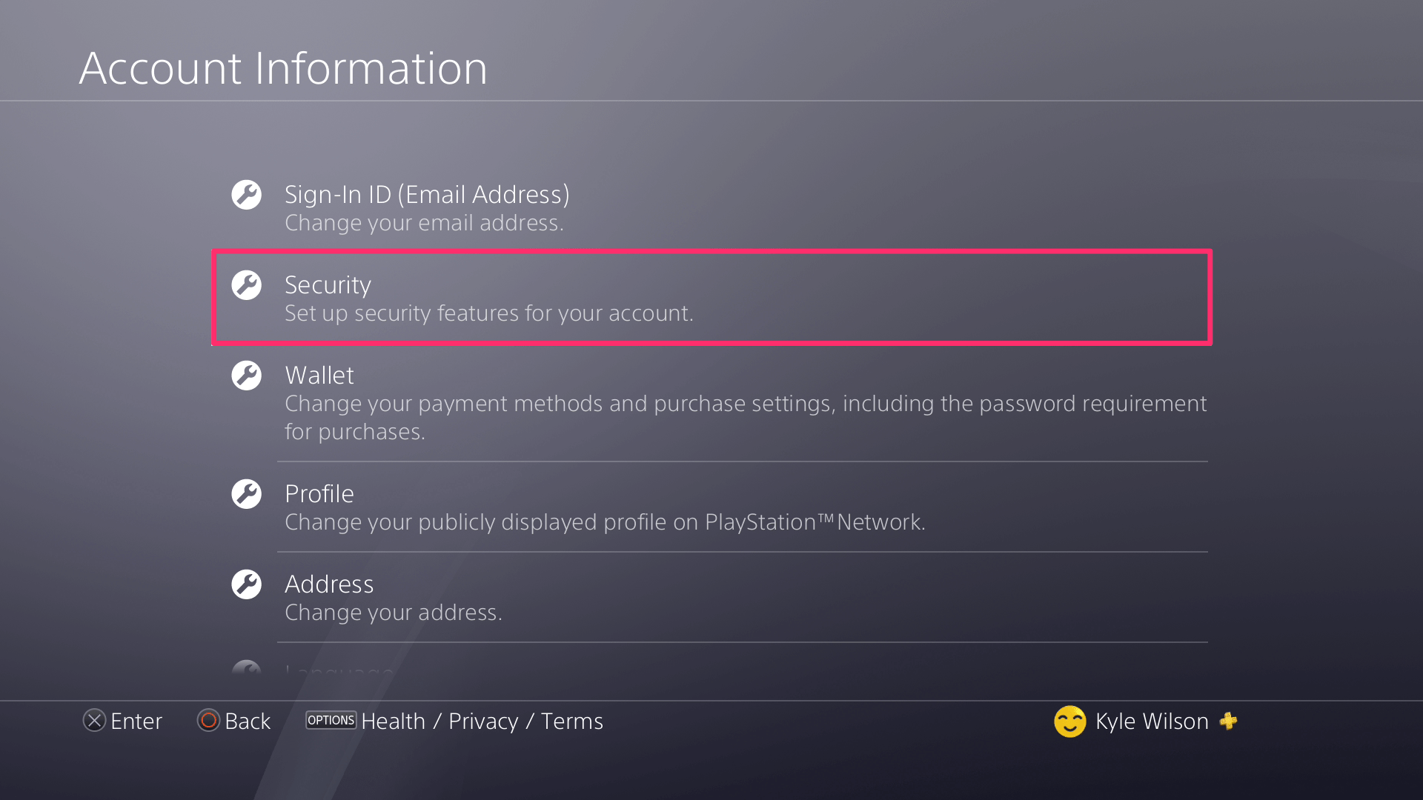This screenshot has height=800, width=1423.
Task: Click the Account Information title
Action: [x=283, y=68]
